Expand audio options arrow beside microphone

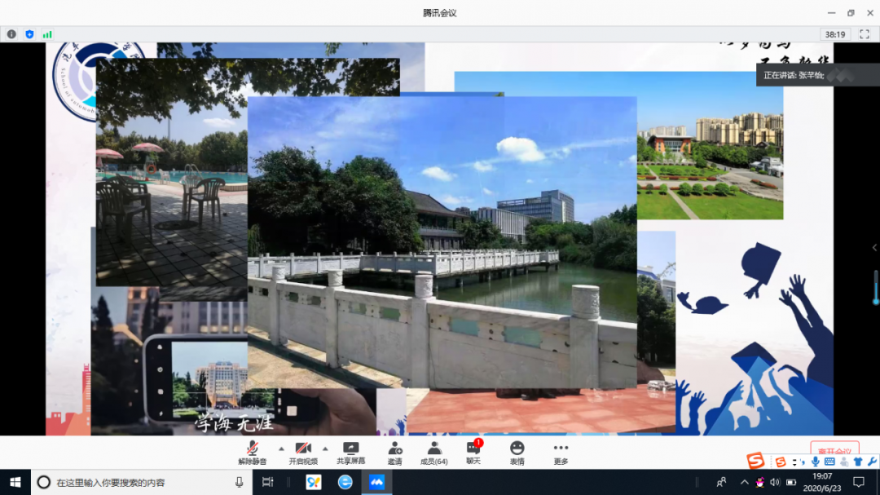click(x=281, y=449)
